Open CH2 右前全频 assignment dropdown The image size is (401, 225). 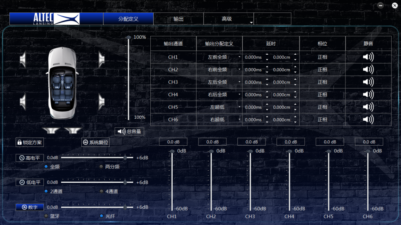point(239,70)
